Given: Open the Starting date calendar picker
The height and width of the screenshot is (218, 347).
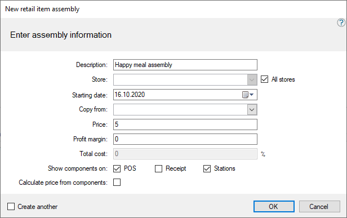Looking at the screenshot, I should tap(245, 95).
